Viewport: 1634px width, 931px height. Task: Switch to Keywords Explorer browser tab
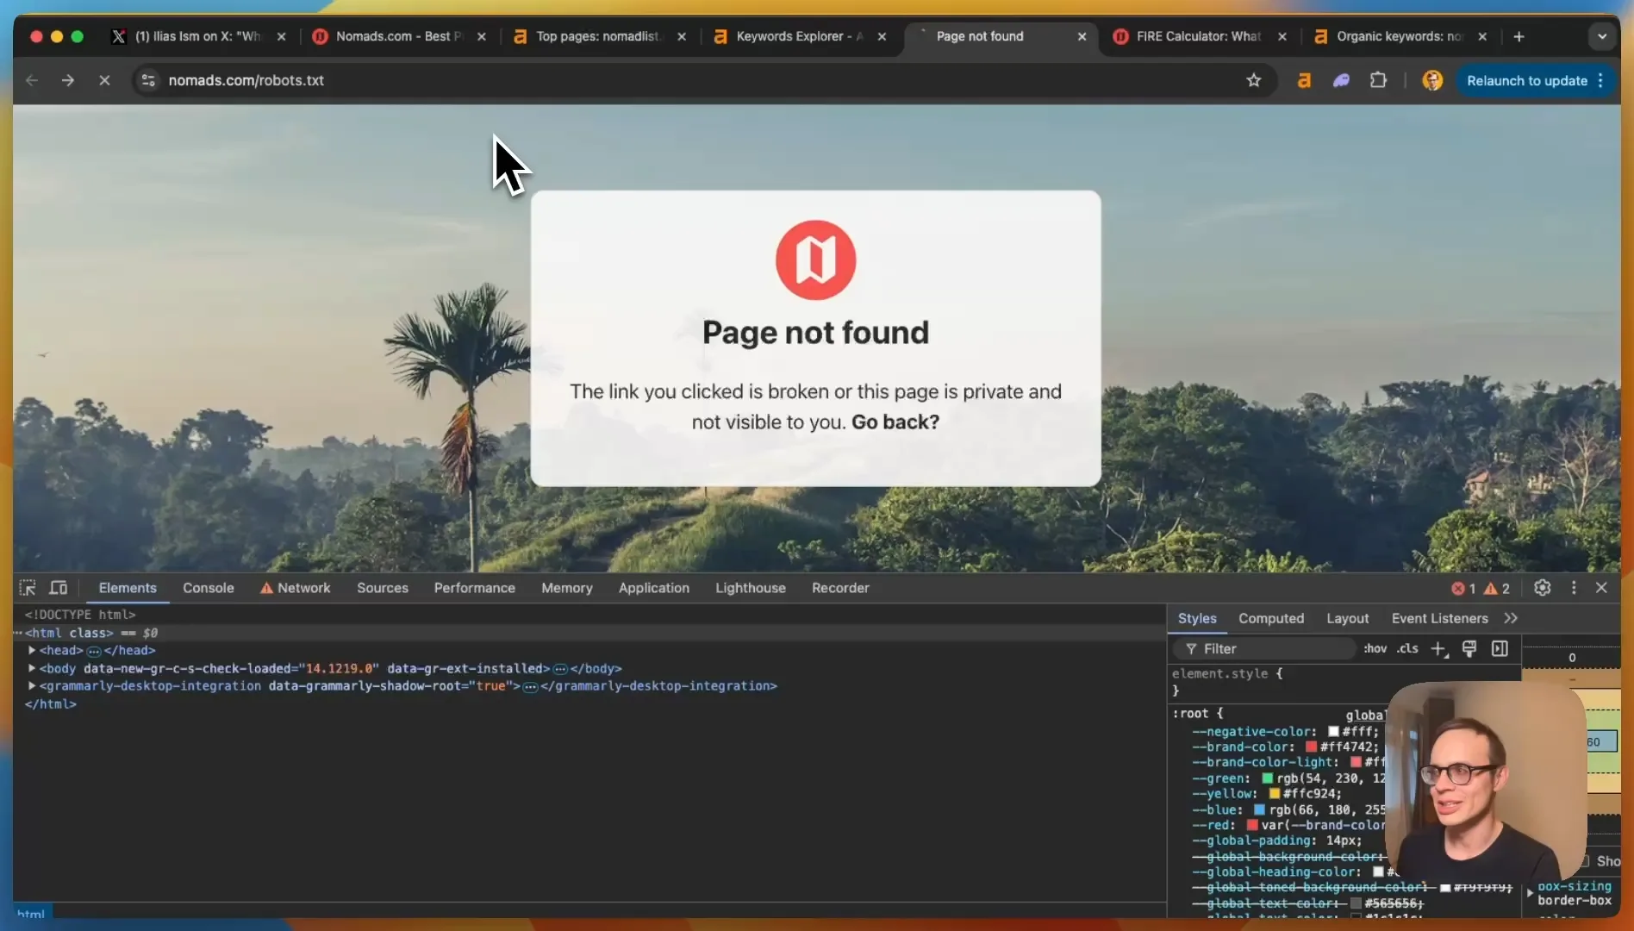click(800, 36)
